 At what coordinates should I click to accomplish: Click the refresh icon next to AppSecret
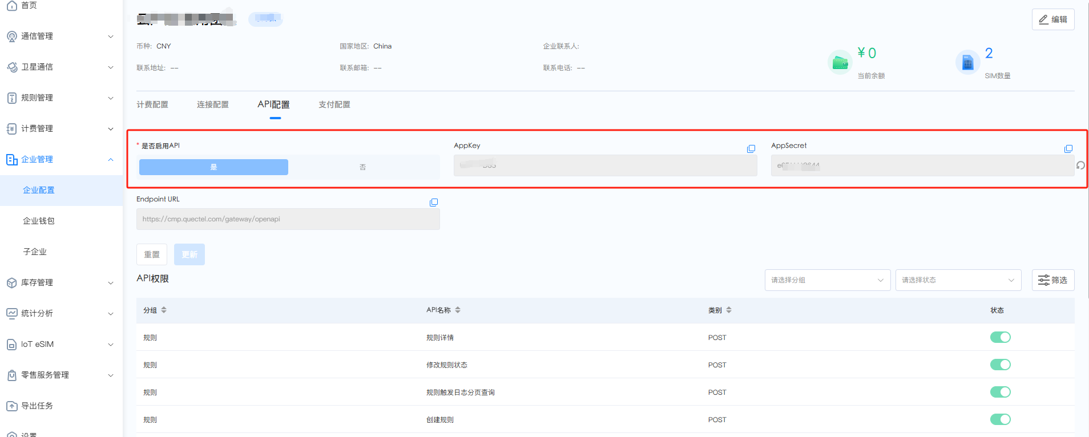point(1080,165)
